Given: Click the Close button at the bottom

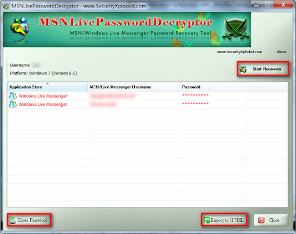Looking at the screenshot, I should (x=271, y=220).
